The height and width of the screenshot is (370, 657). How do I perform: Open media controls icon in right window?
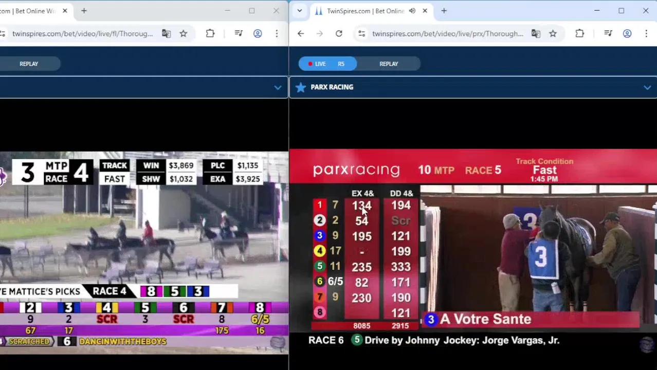click(608, 33)
